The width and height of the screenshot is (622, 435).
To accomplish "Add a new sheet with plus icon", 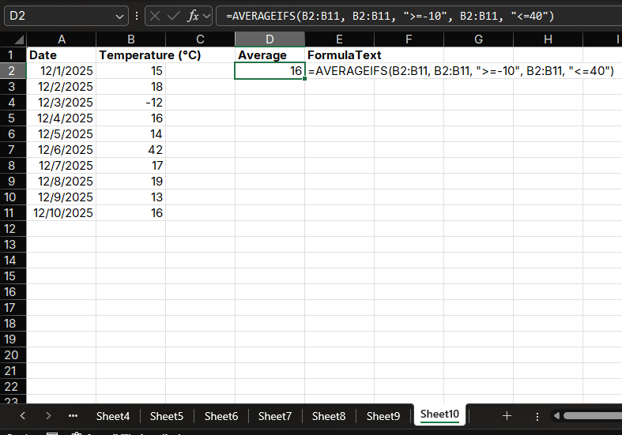I will (x=507, y=415).
